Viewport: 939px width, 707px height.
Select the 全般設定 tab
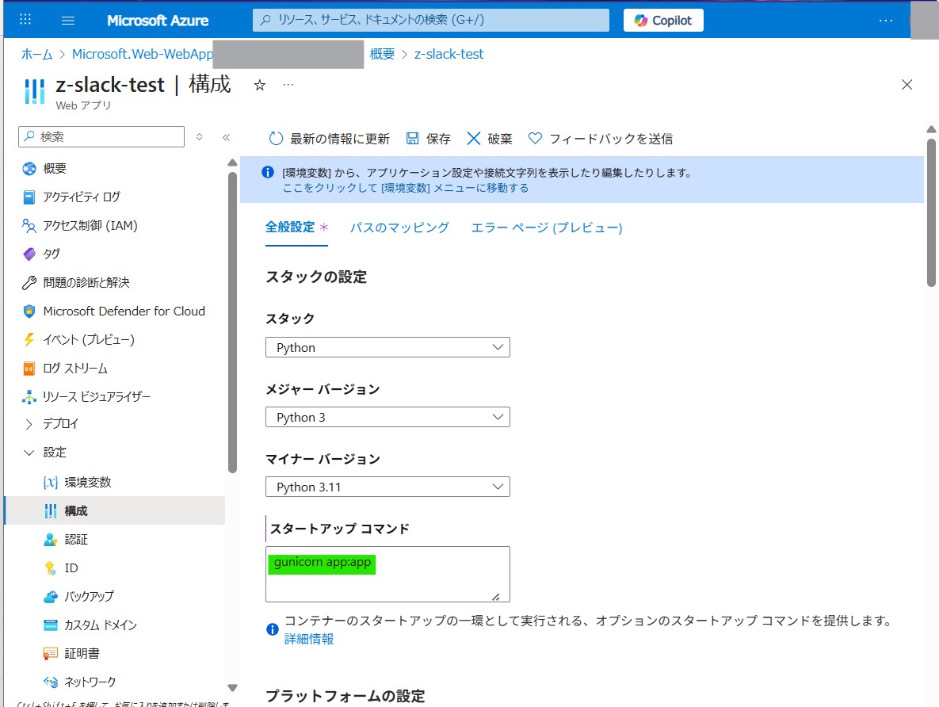click(x=296, y=227)
